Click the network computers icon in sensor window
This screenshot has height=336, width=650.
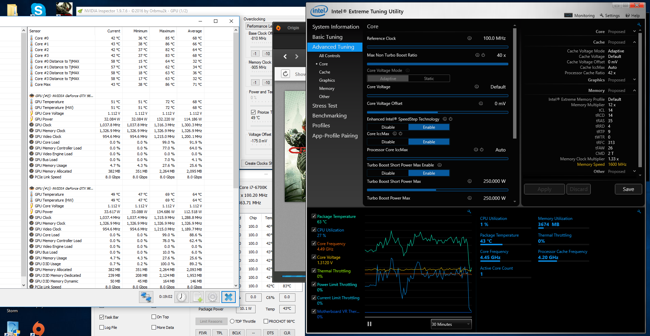[x=146, y=297]
